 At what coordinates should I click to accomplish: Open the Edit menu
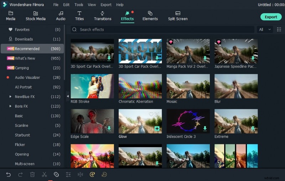click(66, 5)
